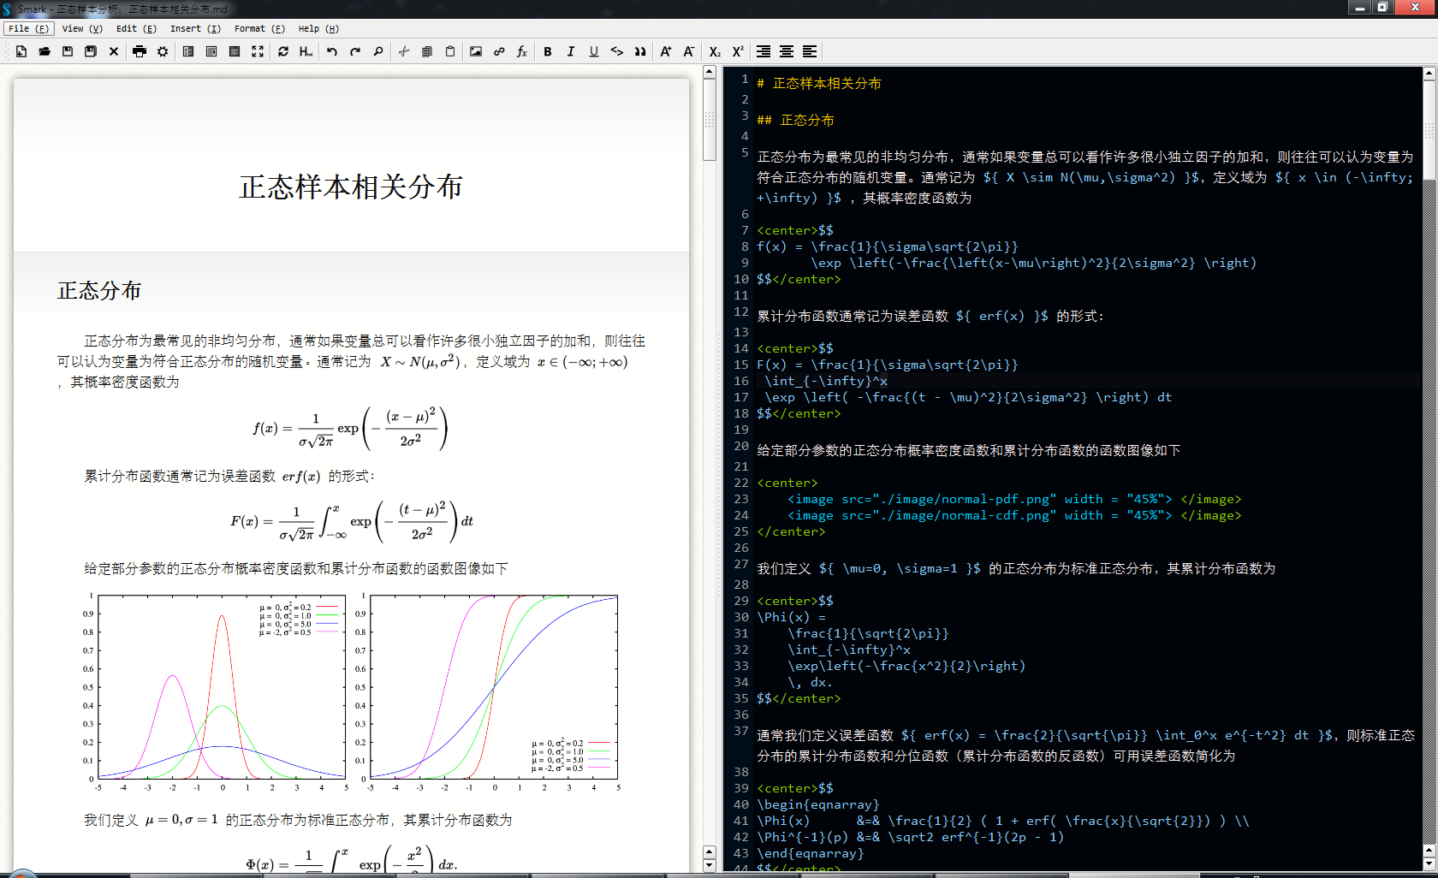Place cursor on editor line "# 正态样本相关分布"
The width and height of the screenshot is (1438, 878).
(818, 84)
